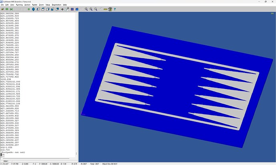The width and height of the screenshot is (276, 165).
Task: Click the yellow ruler measure icon
Action: (106, 9)
